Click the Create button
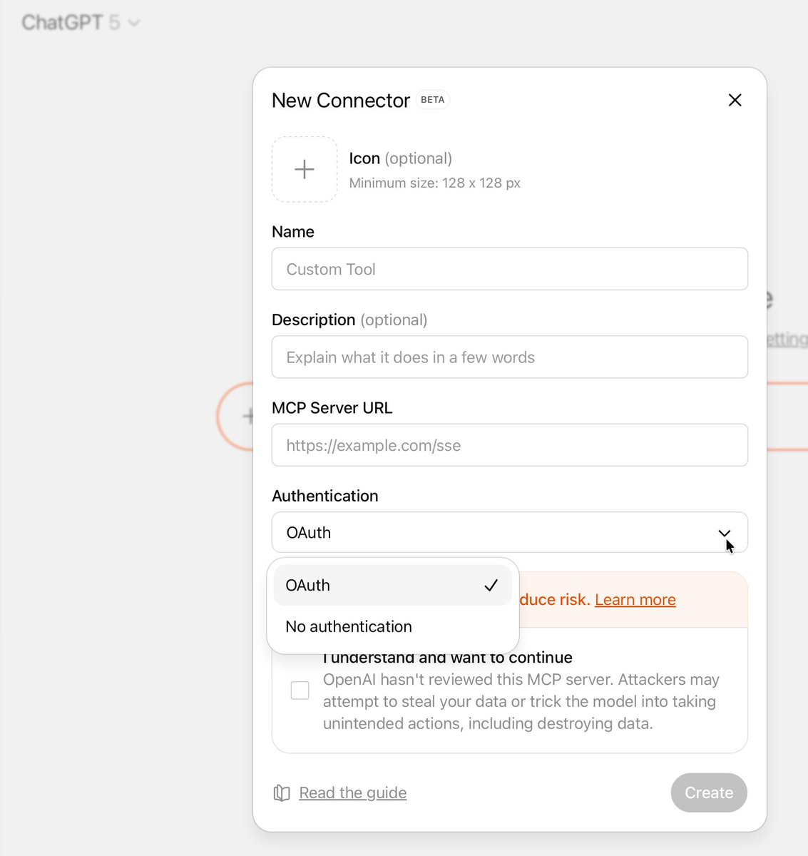 tap(708, 793)
